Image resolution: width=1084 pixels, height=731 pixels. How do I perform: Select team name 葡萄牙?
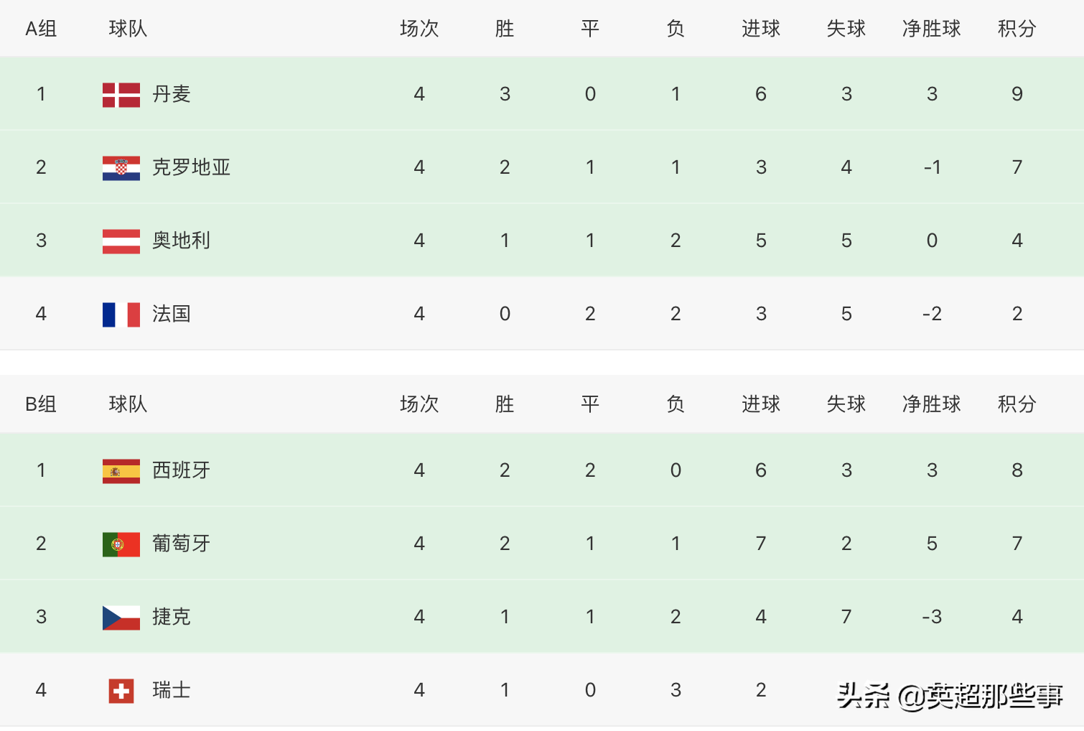coord(181,544)
